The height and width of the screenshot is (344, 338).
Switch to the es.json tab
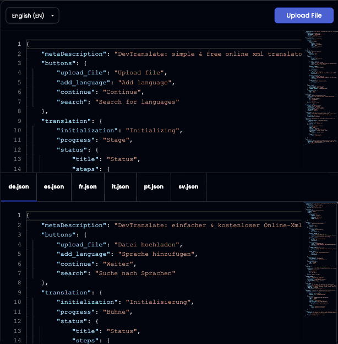(54, 187)
